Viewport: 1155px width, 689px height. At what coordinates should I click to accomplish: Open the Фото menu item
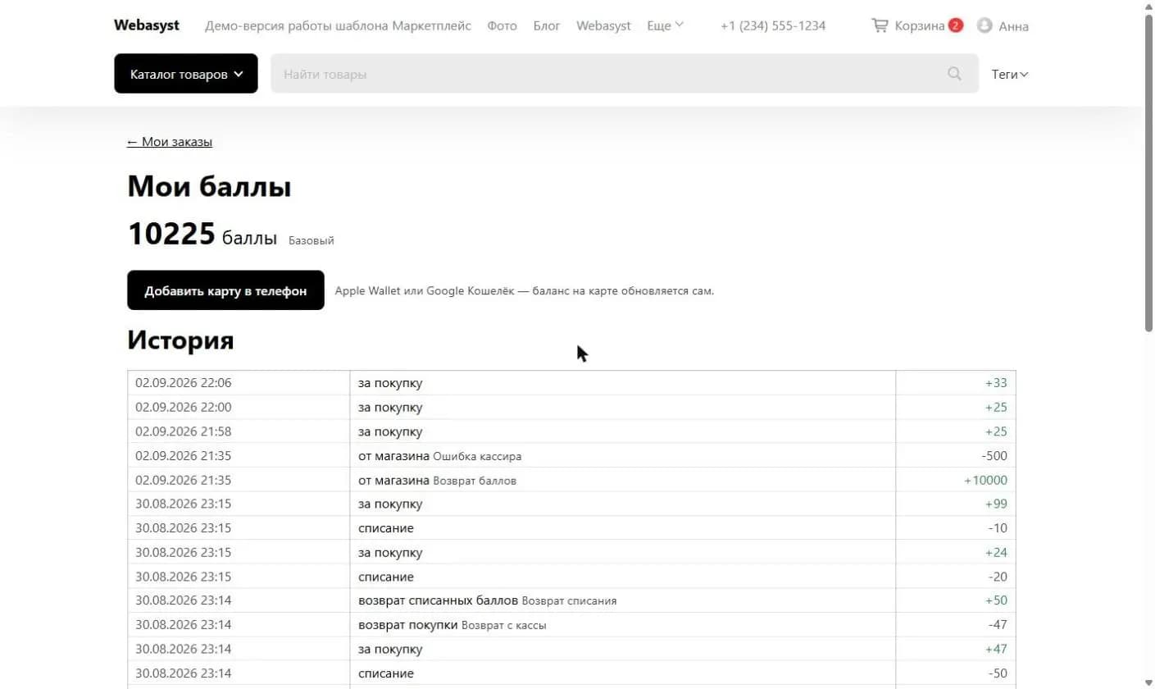coord(502,25)
